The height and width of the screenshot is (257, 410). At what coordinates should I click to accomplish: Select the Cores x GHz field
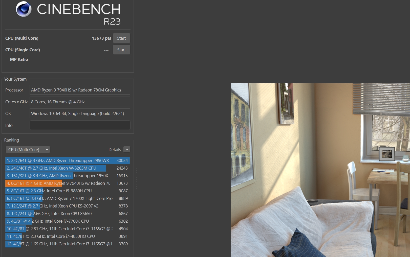tap(80, 102)
